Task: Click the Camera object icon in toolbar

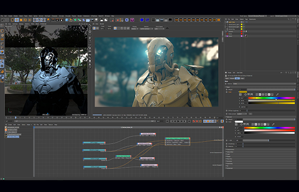Action: pyautogui.click(x=92, y=20)
